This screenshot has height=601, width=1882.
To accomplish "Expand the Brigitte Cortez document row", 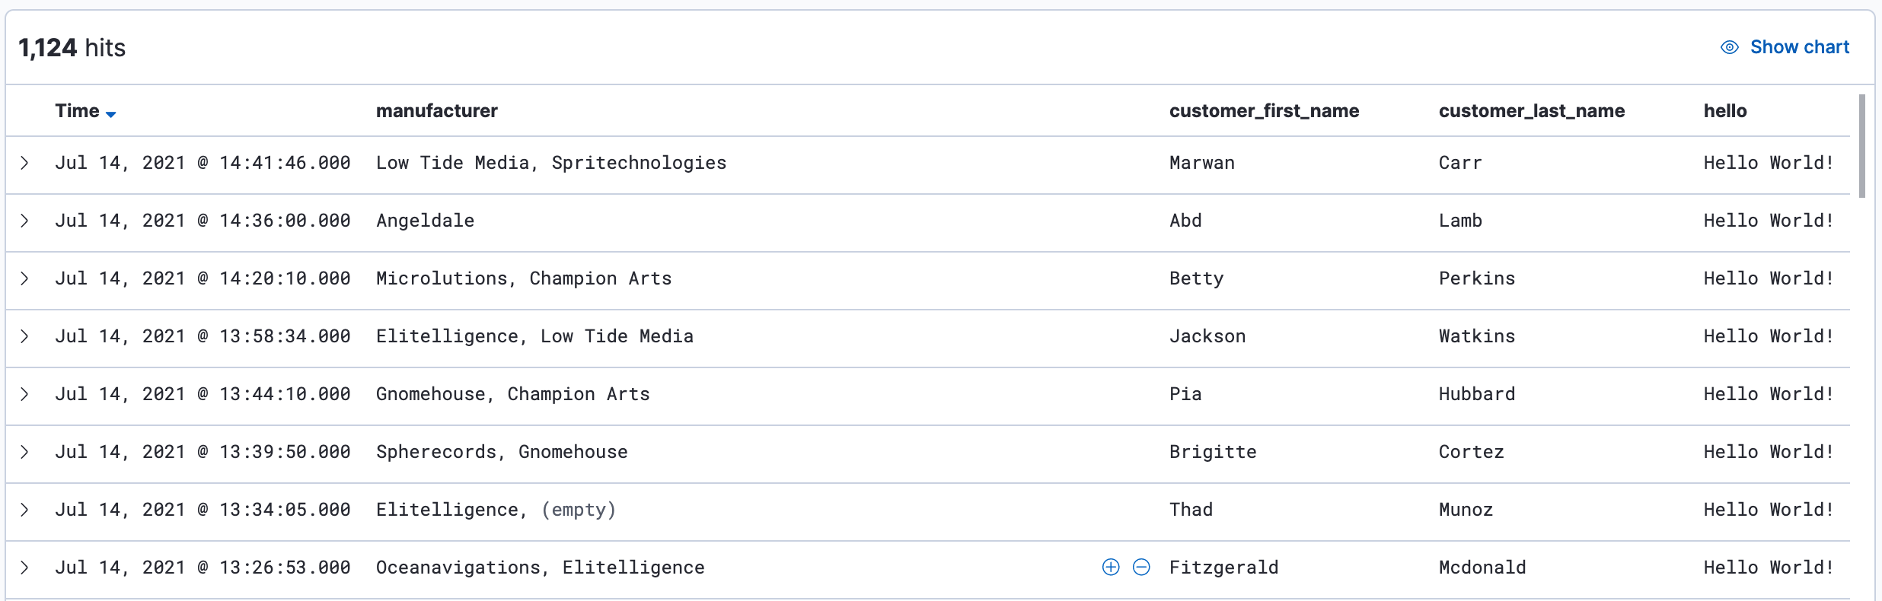I will pos(25,451).
